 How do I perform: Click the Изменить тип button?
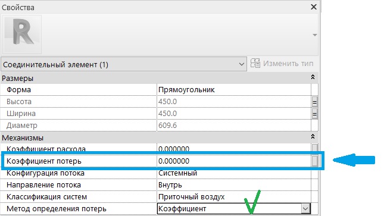tap(282, 64)
